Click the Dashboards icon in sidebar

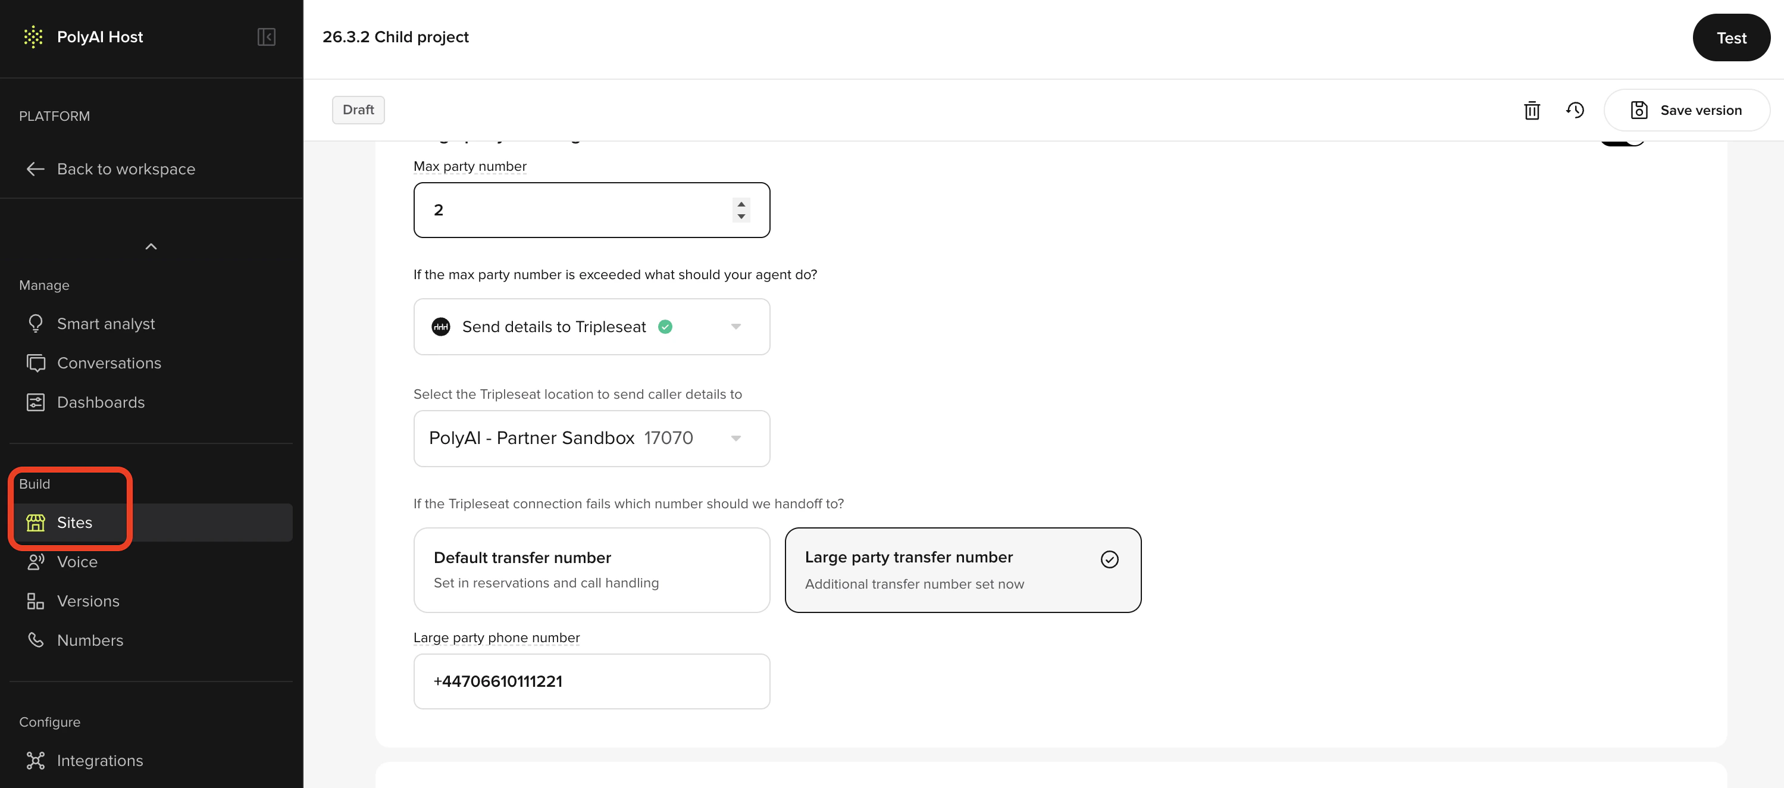point(35,402)
